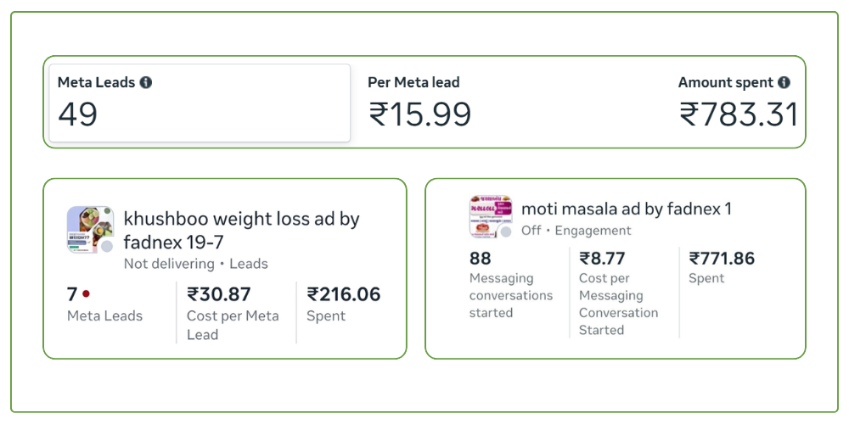This screenshot has width=849, height=424.
Task: Click the ₹771.86 Spent metric
Action: pos(722,259)
